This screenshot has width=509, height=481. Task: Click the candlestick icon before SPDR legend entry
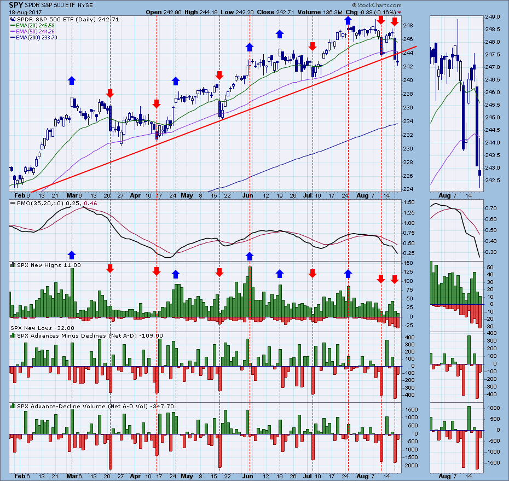click(13, 20)
